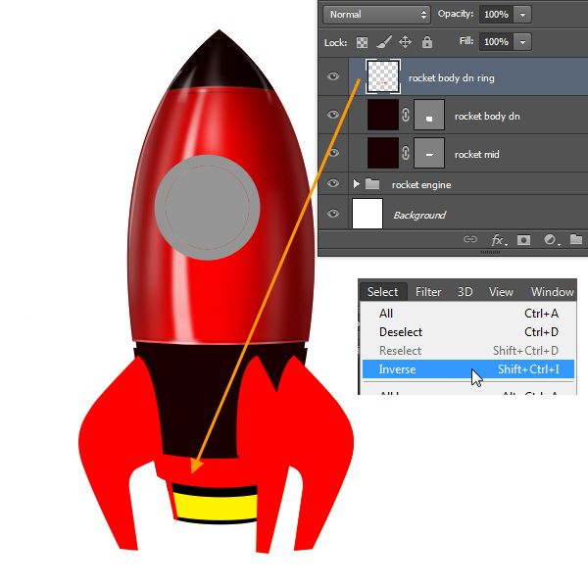
Task: Choose Inverse from the Select menu
Action: tap(397, 369)
